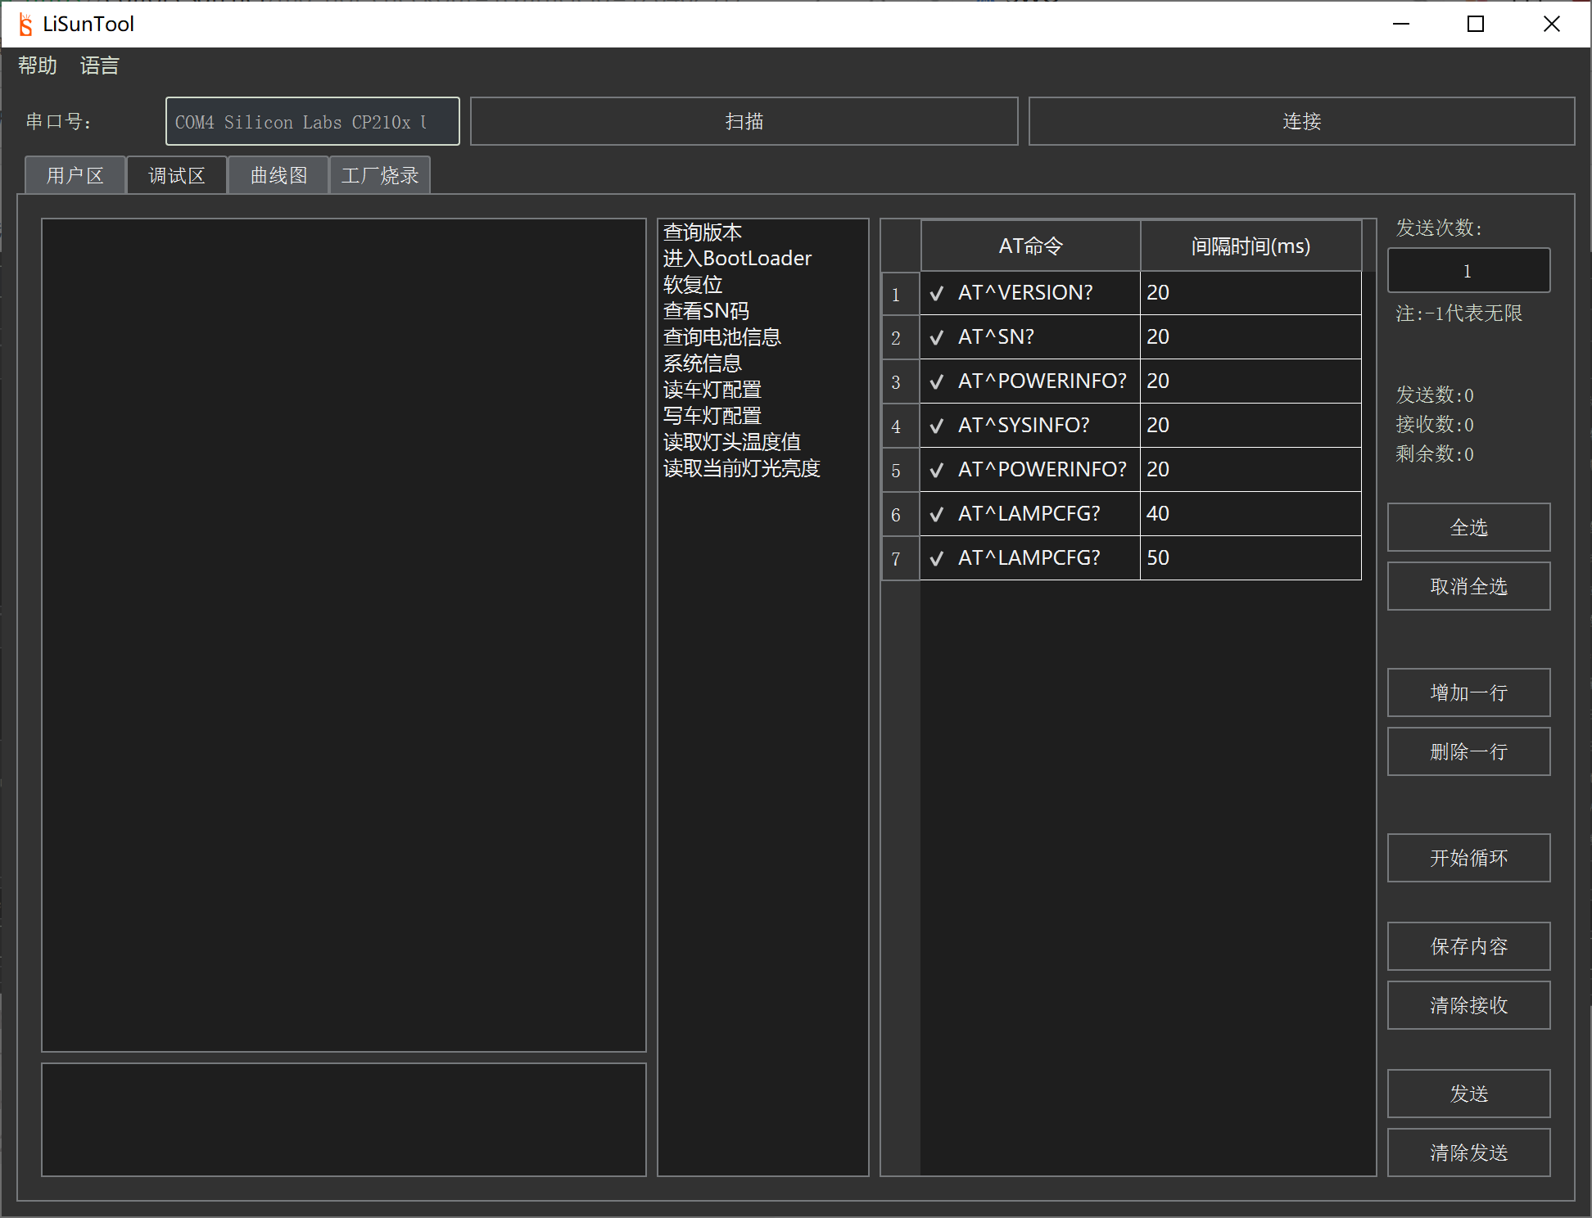The image size is (1592, 1218).
Task: Click 清除接收 to clear received data
Action: [1468, 1005]
